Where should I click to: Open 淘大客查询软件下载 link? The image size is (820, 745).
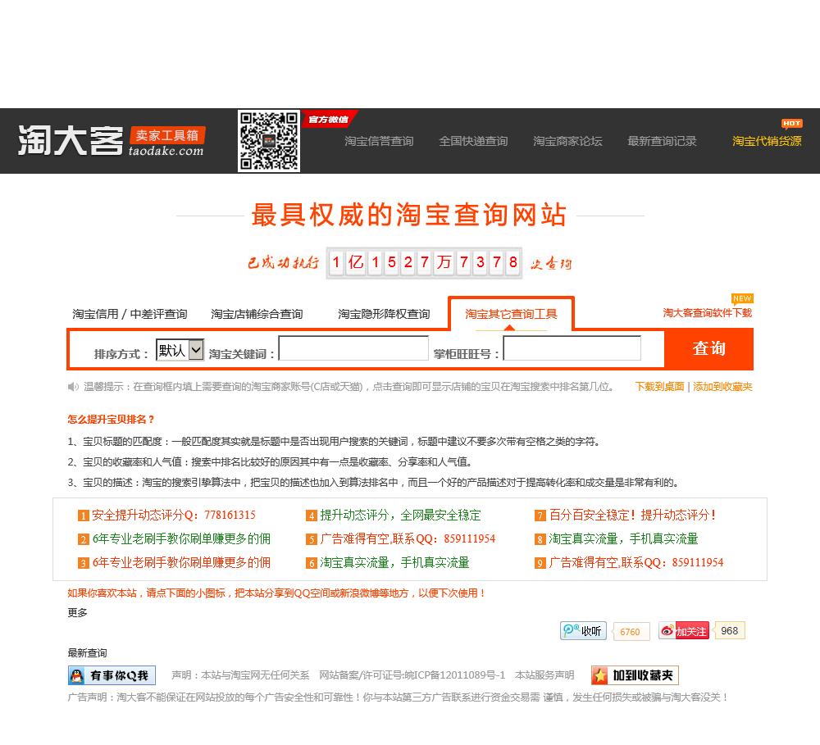pyautogui.click(x=707, y=312)
